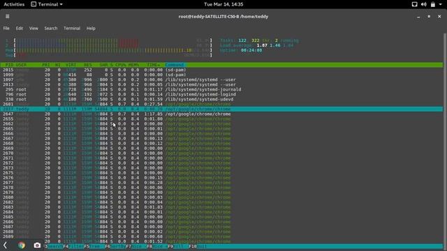447x251 pixels.
Task: Open Activities overview
Action: tap(14, 4)
